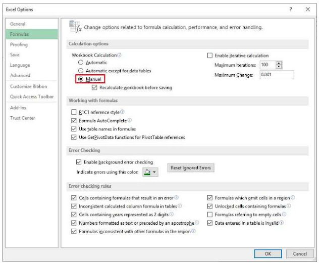Viewport: 323px width, 263px height.
Task: Toggle Recalculate workbook before saving
Action: 94,88
